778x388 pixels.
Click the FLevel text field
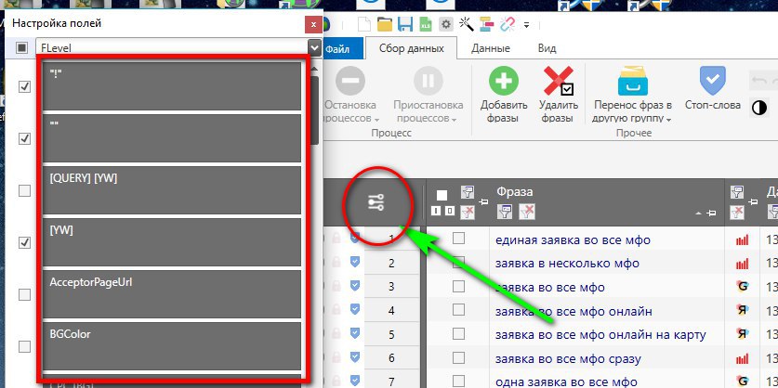[x=172, y=47]
